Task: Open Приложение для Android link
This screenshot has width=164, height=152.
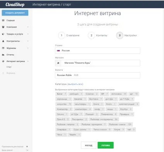Action: click(x=12, y=147)
